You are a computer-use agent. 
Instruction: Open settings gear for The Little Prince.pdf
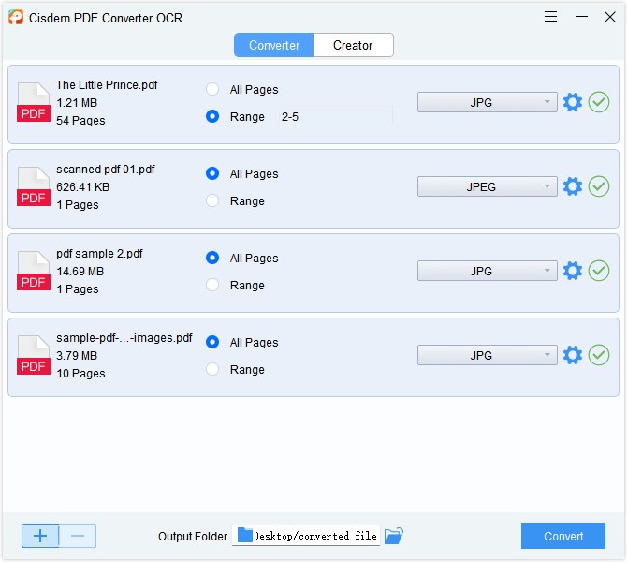(x=572, y=102)
